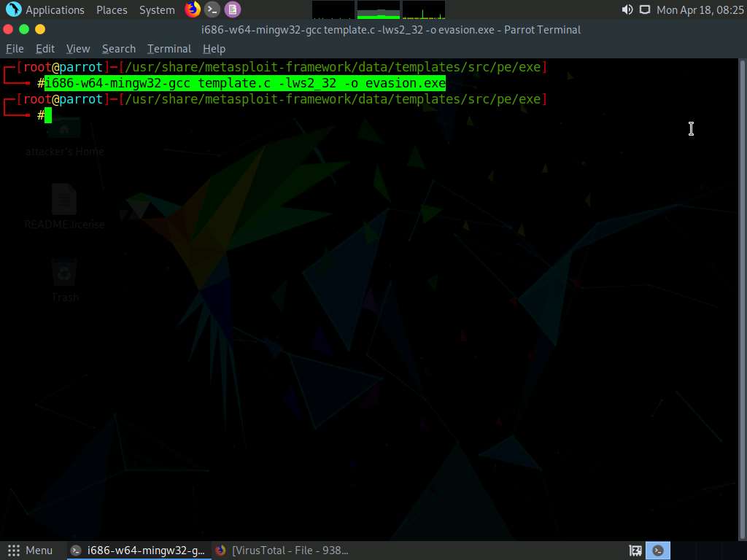The image size is (747, 560).
Task: Open the File menu in terminal
Action: (15, 49)
